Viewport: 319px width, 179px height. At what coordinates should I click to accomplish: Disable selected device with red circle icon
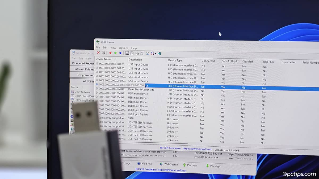(110, 53)
